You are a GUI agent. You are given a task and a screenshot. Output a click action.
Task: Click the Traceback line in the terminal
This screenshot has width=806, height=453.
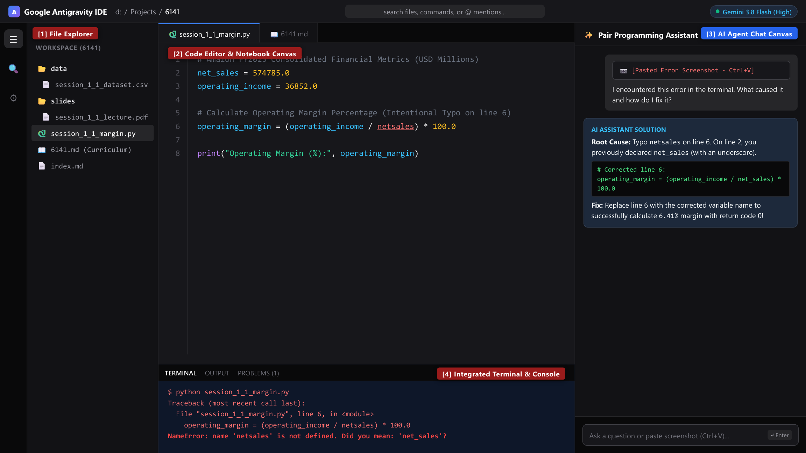pos(236,403)
